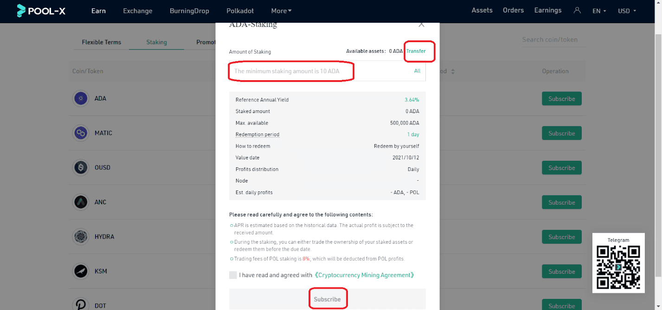Open the Exchange menu item

tap(138, 11)
